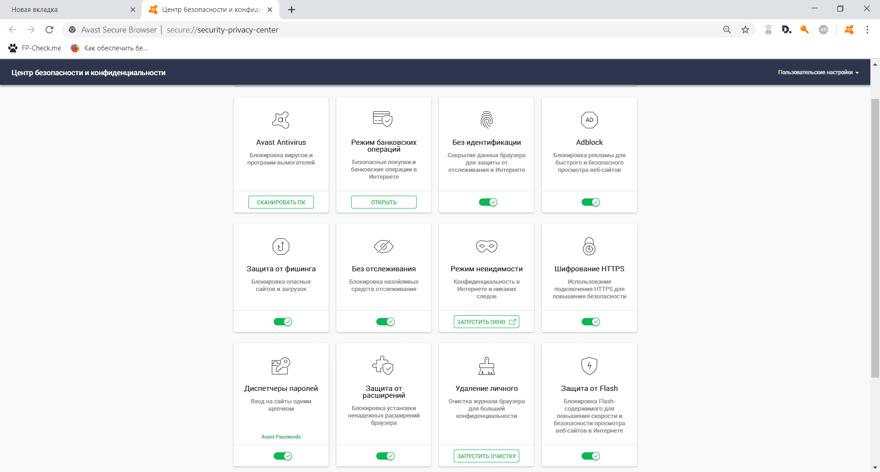Click the Защита от Flash card title
880x472 pixels.
point(589,389)
